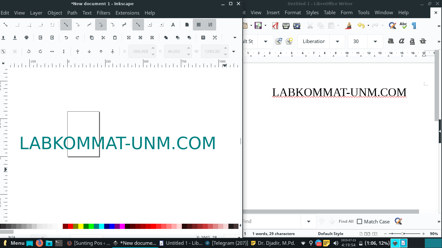The width and height of the screenshot is (442, 248).
Task: Click Rotate 90° counter-clockwise icon in Inkscape
Action: click(x=29, y=51)
